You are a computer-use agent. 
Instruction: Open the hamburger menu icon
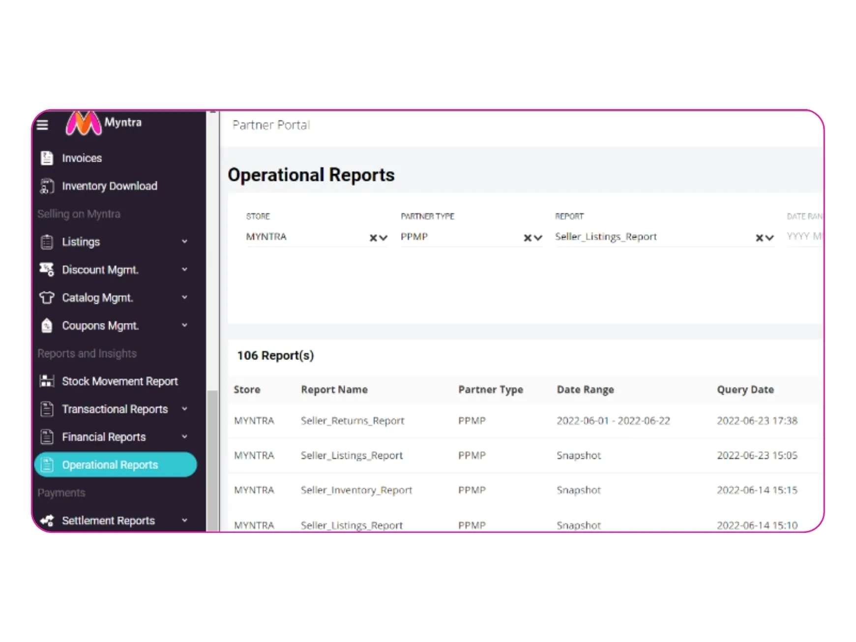click(x=42, y=125)
